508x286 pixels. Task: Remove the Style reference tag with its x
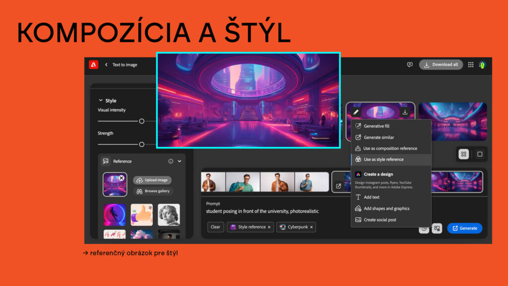tap(269, 227)
